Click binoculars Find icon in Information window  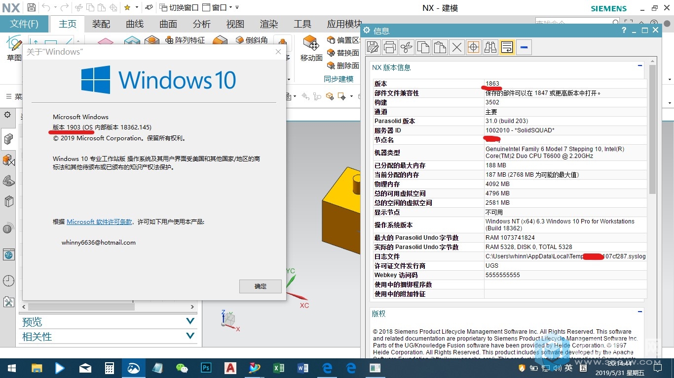click(490, 47)
